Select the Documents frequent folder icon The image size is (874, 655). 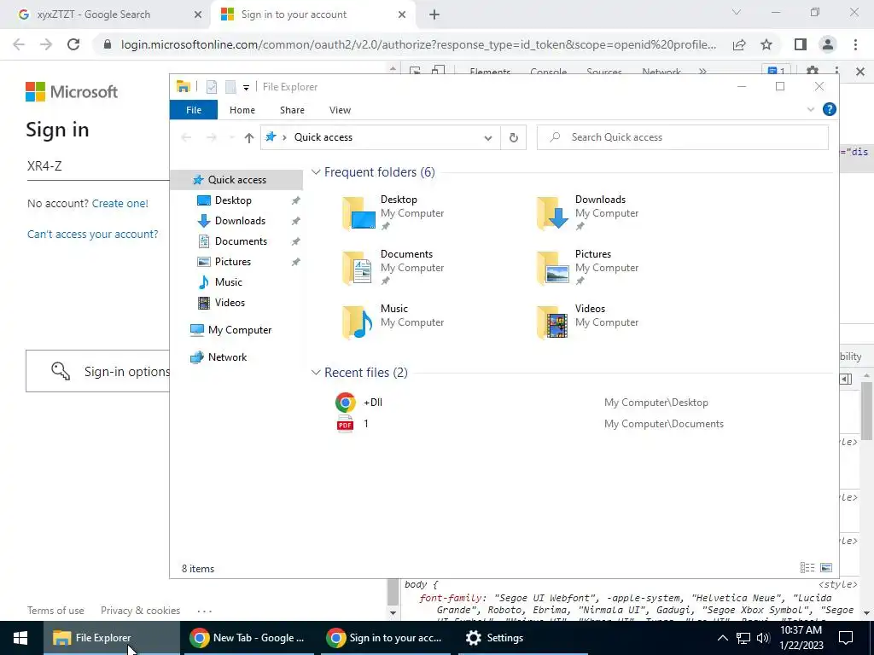pyautogui.click(x=358, y=268)
